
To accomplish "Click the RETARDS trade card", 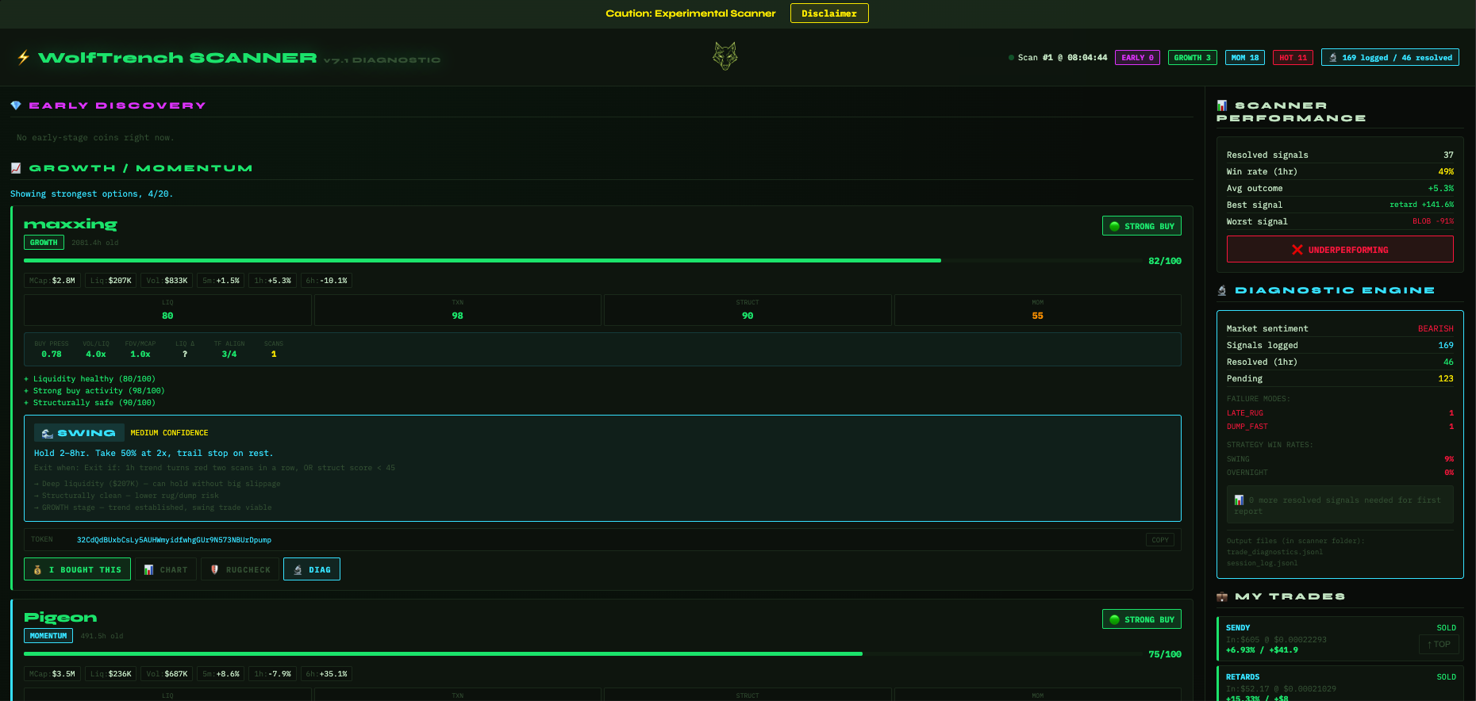I will (x=1340, y=684).
